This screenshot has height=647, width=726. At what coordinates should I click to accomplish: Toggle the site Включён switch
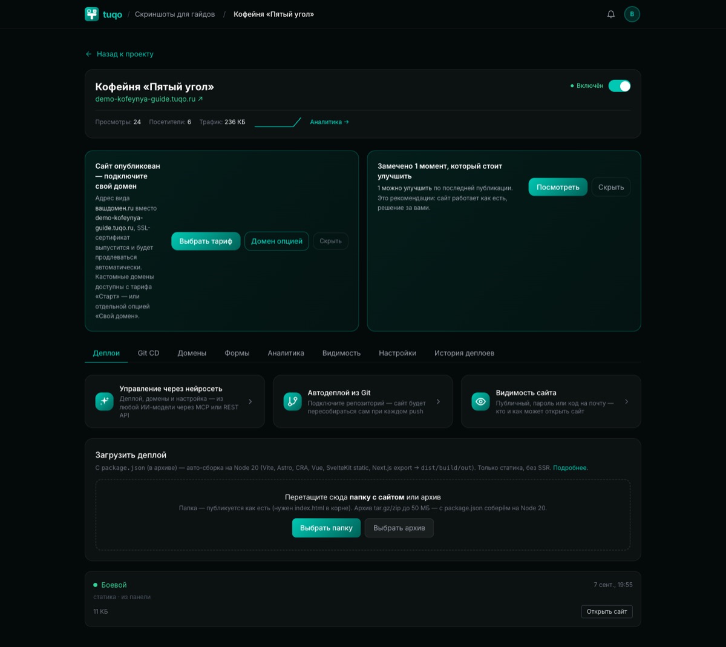[x=620, y=86]
